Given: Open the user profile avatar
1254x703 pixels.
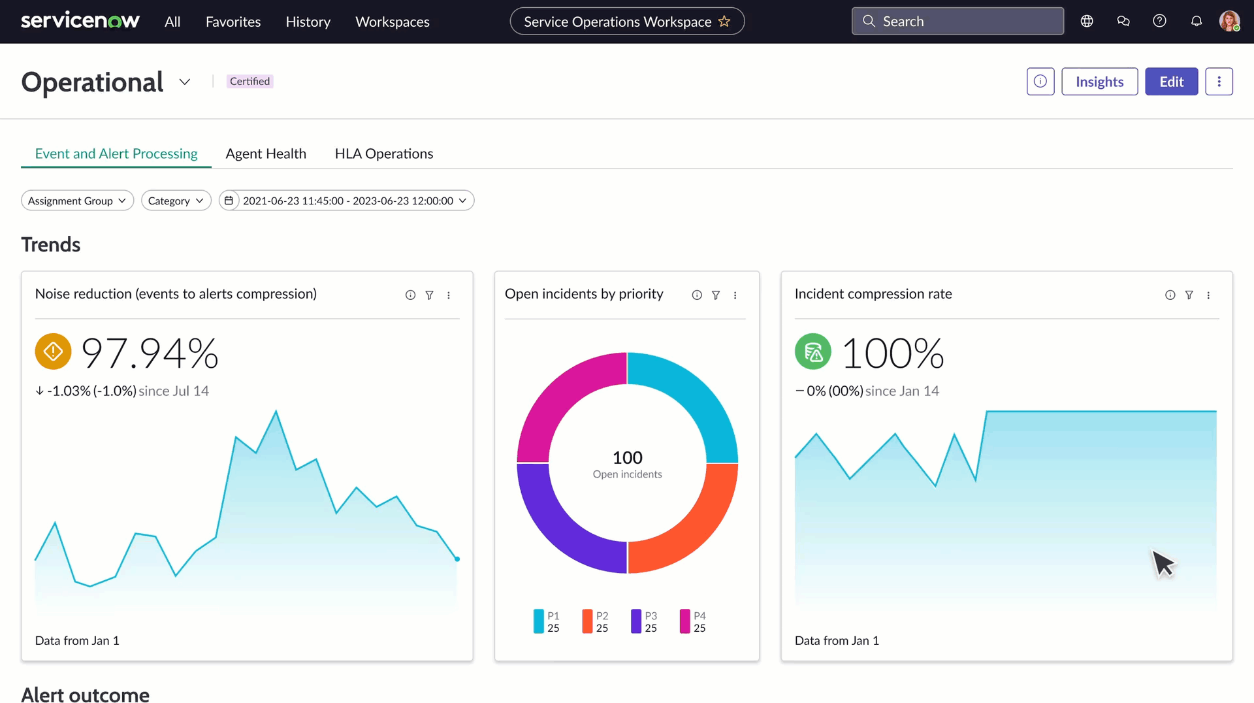Looking at the screenshot, I should (x=1230, y=21).
